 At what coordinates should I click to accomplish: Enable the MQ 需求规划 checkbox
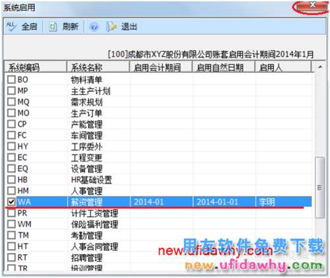coord(11,102)
